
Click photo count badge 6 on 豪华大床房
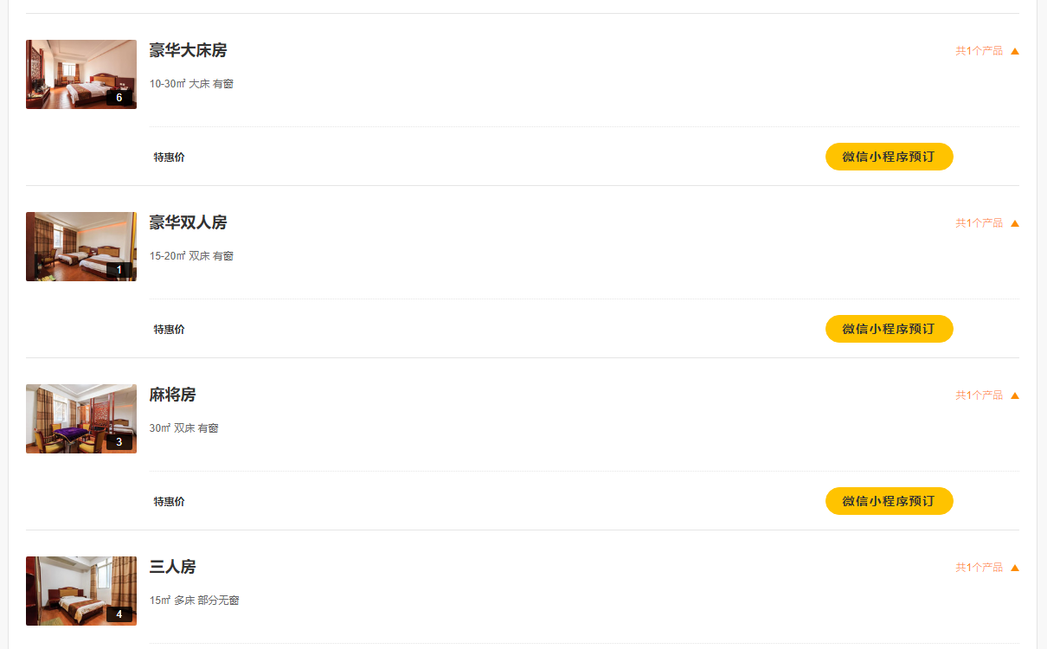119,98
